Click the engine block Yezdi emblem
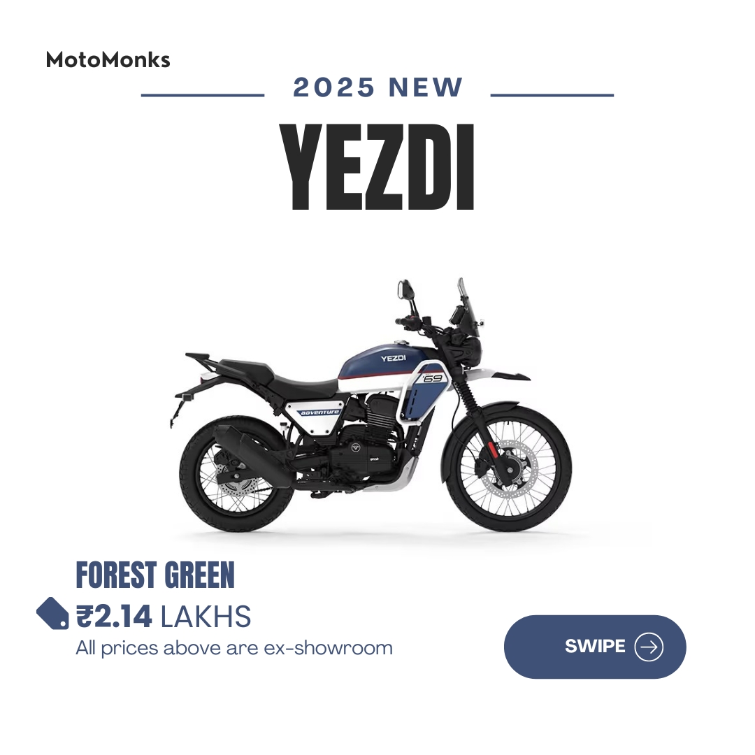Screen dimensions: 755x755 (x=355, y=447)
